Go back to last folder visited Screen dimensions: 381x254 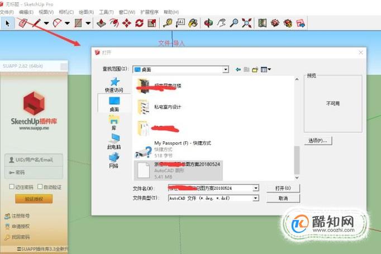[x=238, y=70]
